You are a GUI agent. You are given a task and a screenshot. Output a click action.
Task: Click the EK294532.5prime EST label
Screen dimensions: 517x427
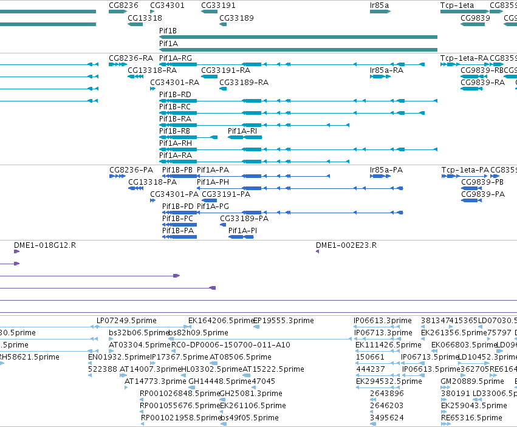389,381
